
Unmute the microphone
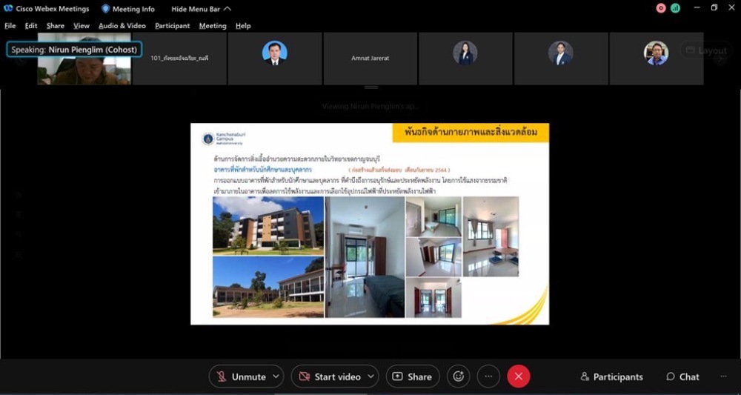coord(240,376)
